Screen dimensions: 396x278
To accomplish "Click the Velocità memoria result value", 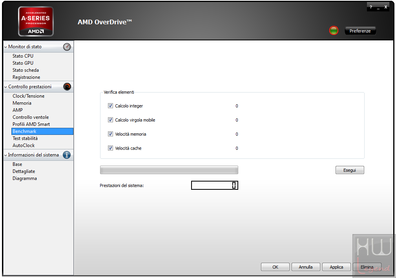I will click(237, 134).
